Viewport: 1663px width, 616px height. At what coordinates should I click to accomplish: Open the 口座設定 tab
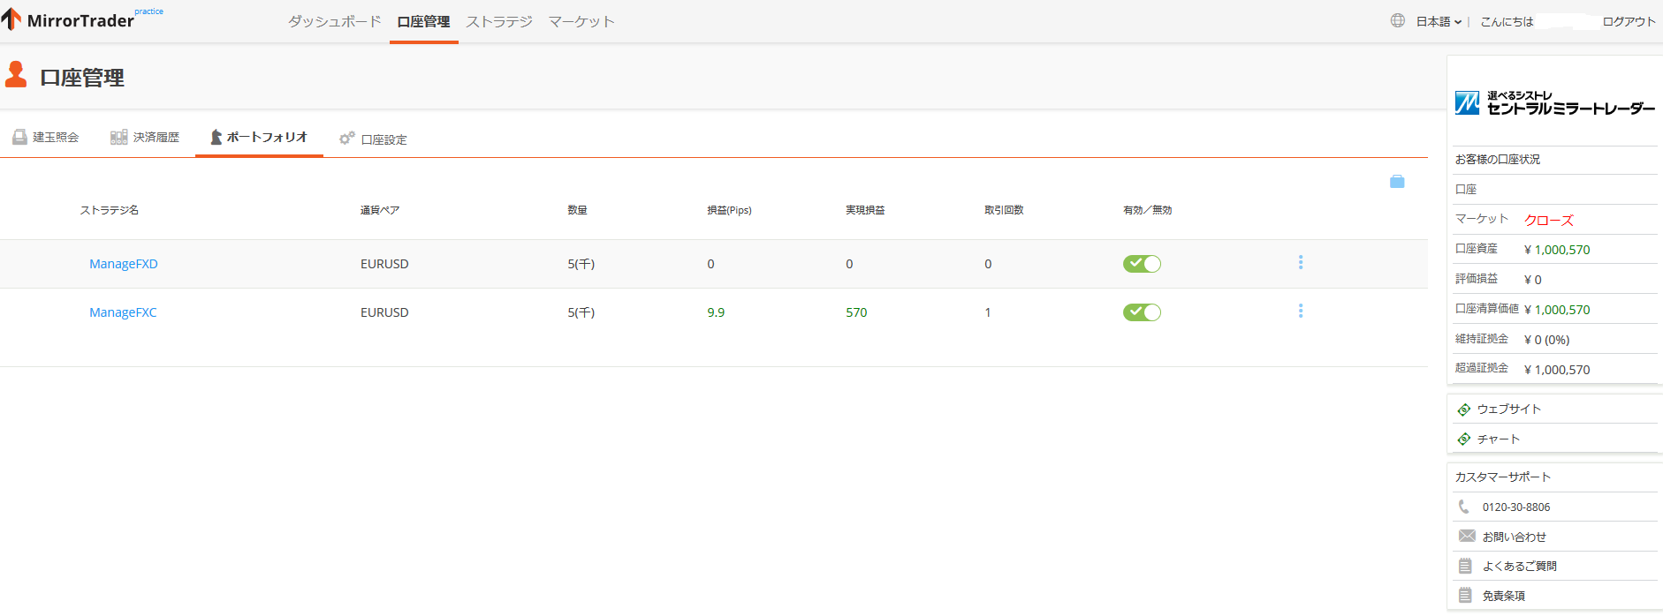(374, 139)
